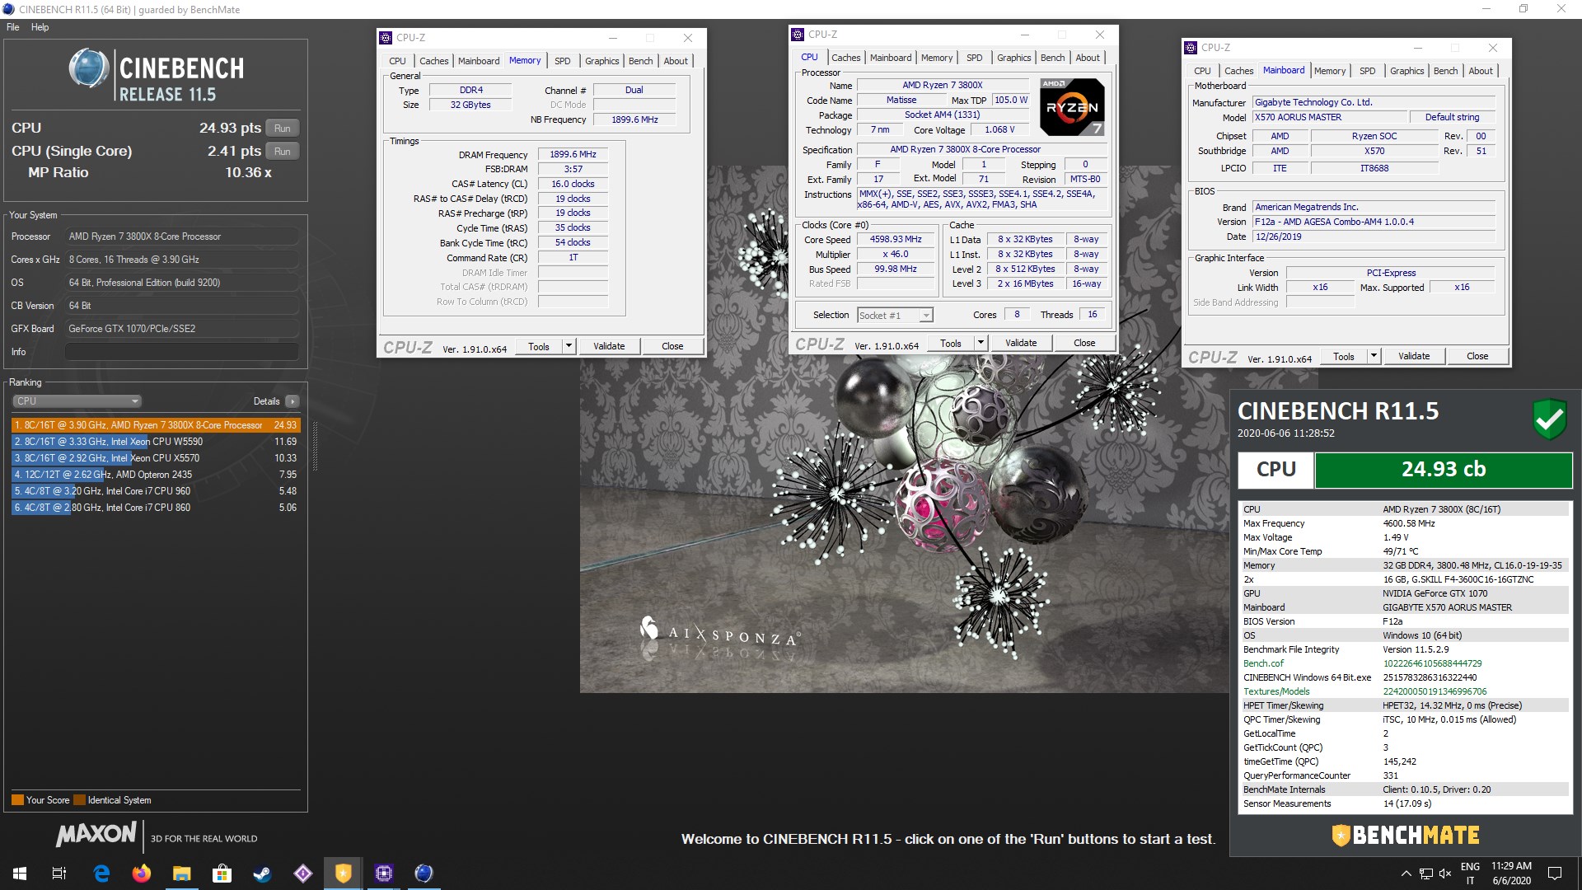The width and height of the screenshot is (1582, 890).
Task: Click Close button in Memory CPU-Z window
Action: coord(672,347)
